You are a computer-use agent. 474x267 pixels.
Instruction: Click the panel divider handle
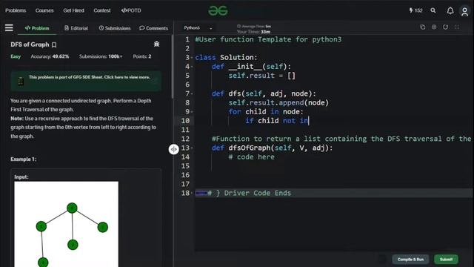click(x=173, y=149)
